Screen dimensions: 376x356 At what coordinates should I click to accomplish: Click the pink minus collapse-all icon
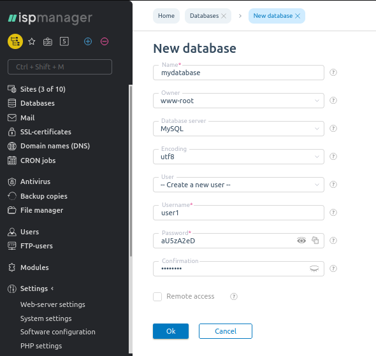pos(105,41)
